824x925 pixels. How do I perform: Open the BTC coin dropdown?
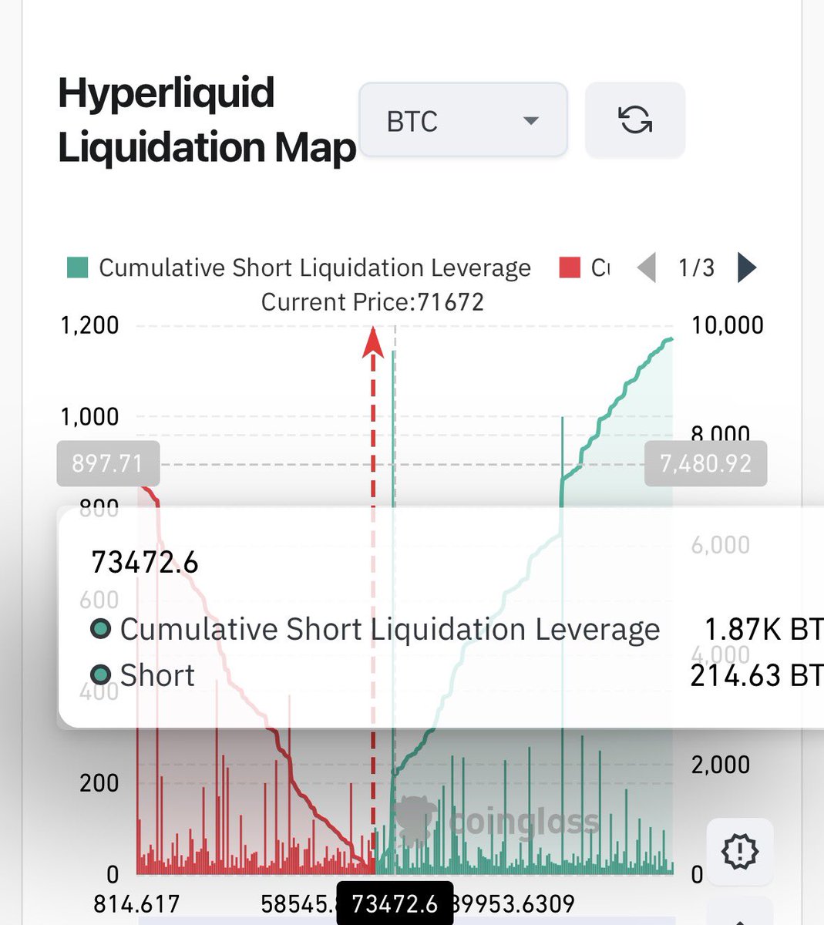click(x=463, y=120)
